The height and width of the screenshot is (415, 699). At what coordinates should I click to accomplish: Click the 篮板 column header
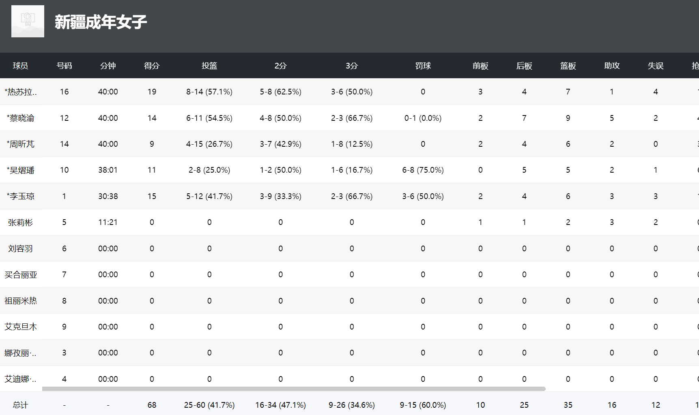pos(568,66)
